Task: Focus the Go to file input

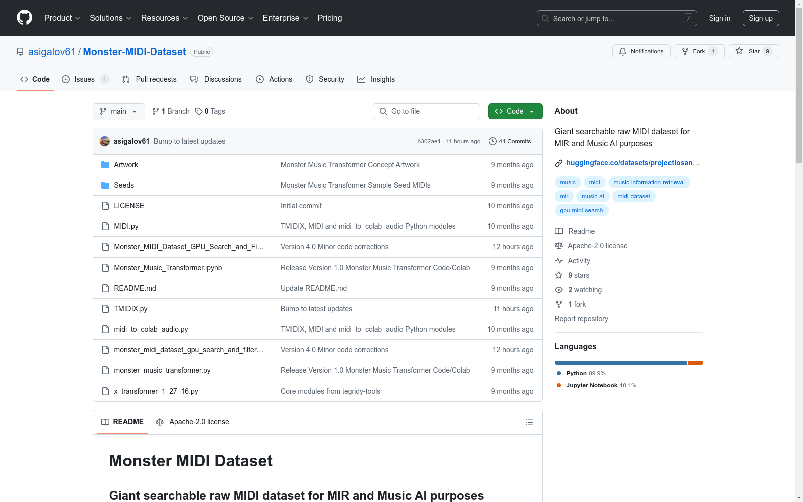Action: click(x=427, y=111)
